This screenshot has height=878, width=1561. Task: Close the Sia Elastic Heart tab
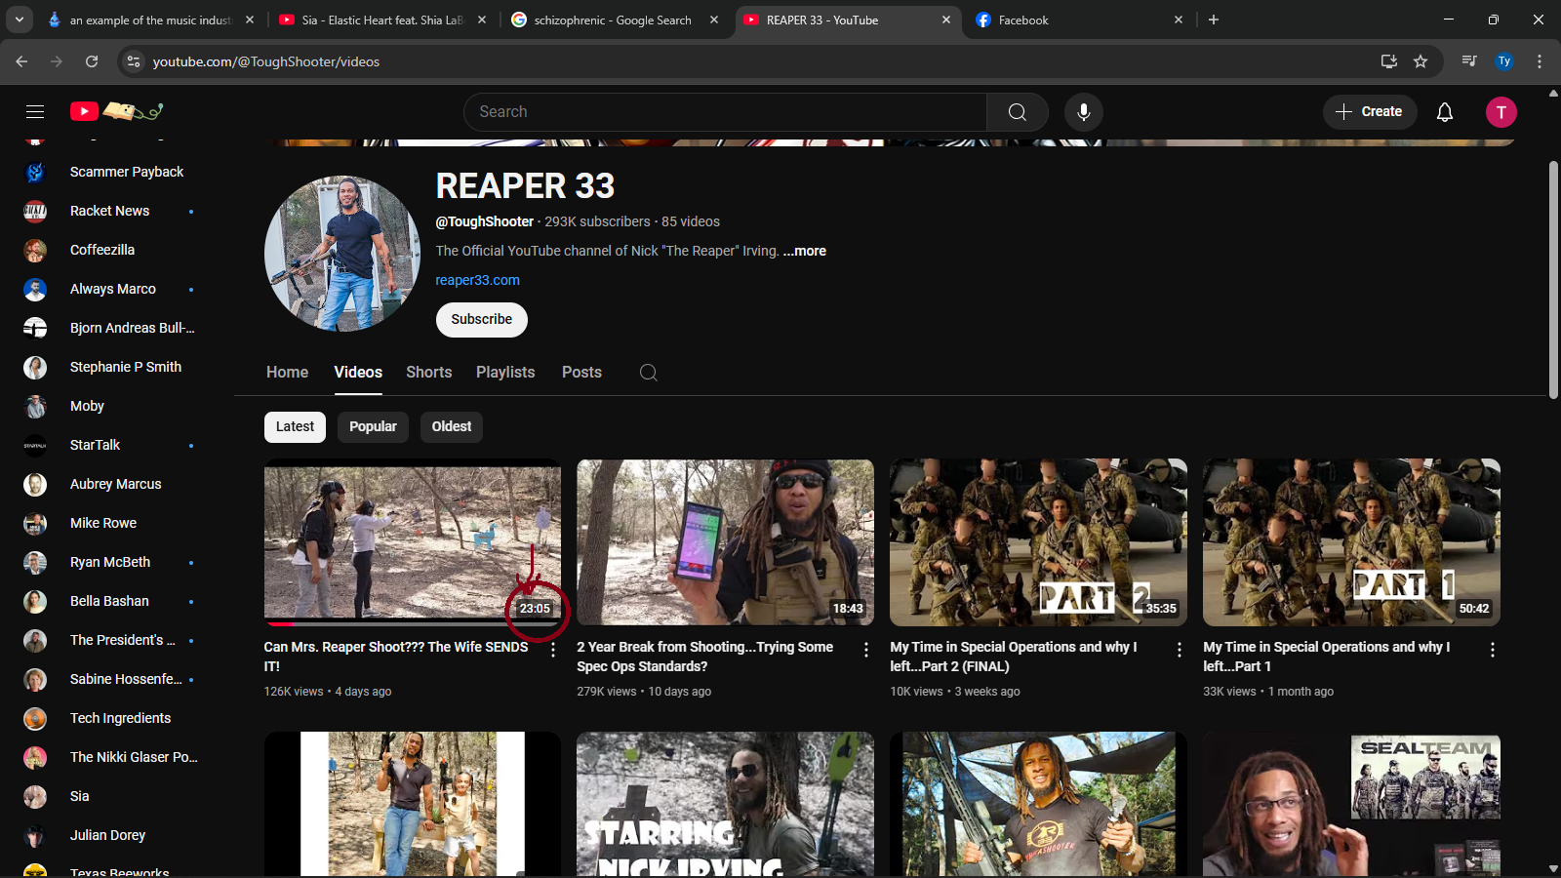(x=482, y=20)
